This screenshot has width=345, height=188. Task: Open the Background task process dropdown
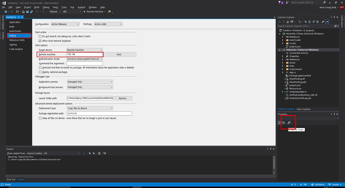coord(90,87)
